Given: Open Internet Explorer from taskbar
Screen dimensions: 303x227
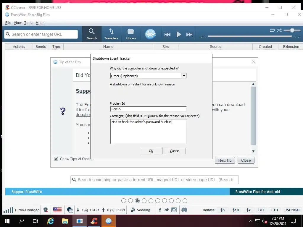Looking at the screenshot, I should (x=51, y=221).
